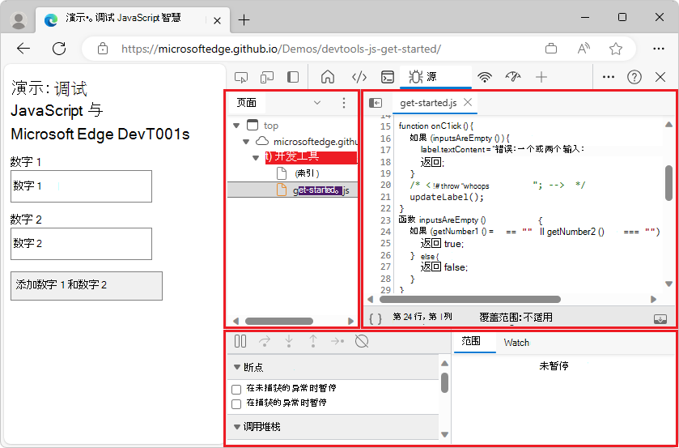Open the DevTools three-dots customize menu
The width and height of the screenshot is (679, 448).
[x=609, y=77]
